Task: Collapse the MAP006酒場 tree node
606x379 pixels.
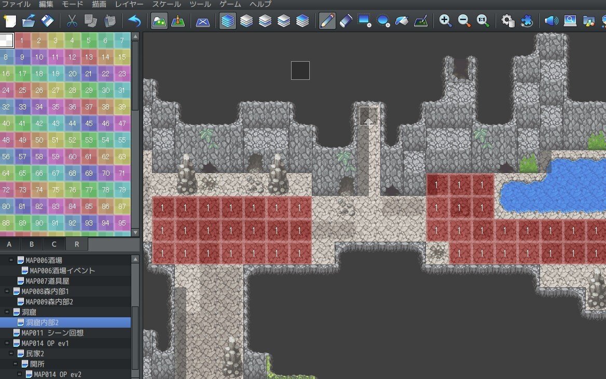Action: click(x=11, y=260)
